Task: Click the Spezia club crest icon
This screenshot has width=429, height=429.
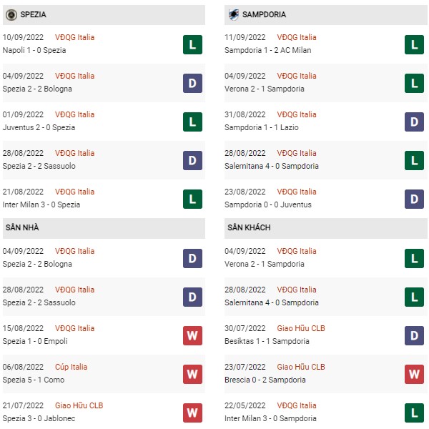Action: coord(11,15)
